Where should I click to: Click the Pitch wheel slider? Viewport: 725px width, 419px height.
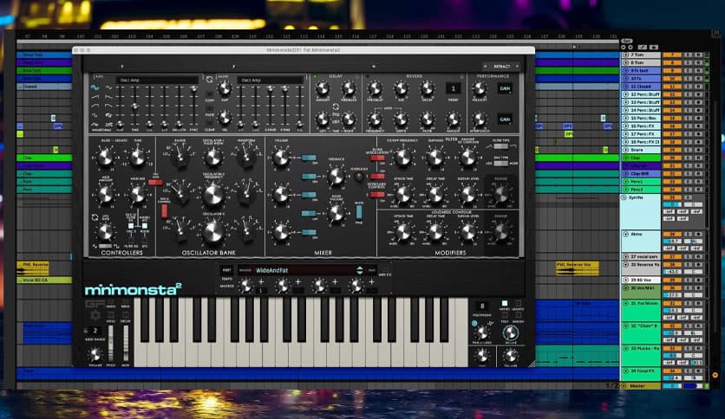coord(110,344)
